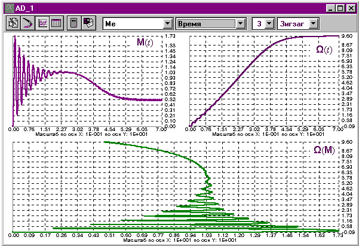Switch to table view toolbar icon
Image resolution: width=359 pixels, height=246 pixels.
(56, 23)
